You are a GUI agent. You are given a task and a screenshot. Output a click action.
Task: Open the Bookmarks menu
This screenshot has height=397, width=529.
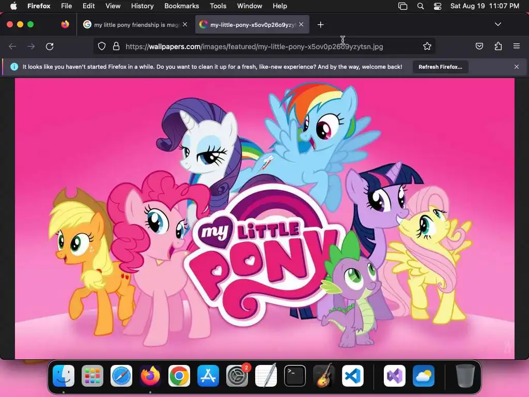pos(181,6)
